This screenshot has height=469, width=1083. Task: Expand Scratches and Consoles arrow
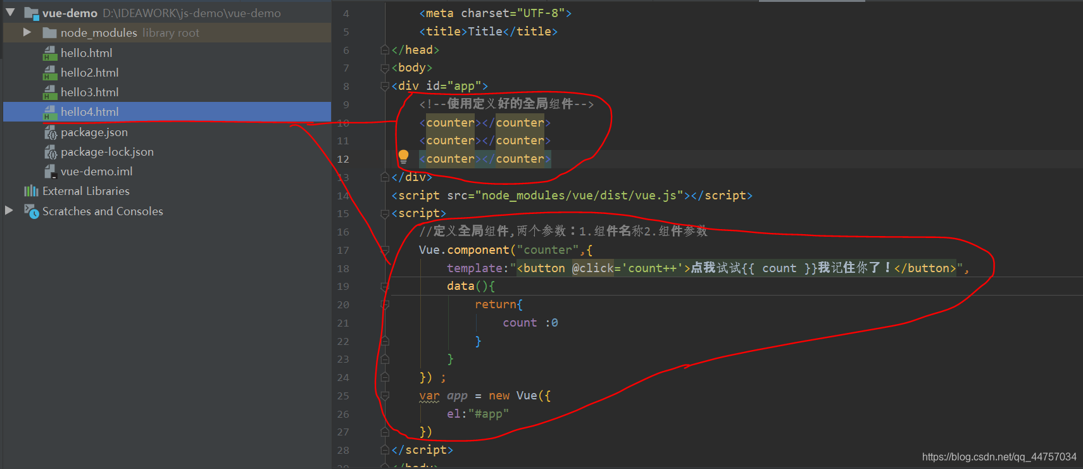[x=9, y=210]
